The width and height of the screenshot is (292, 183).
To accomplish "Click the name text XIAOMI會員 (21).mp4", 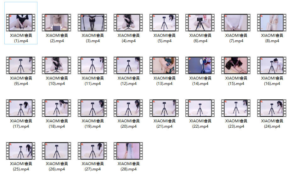I will click(x=165, y=124).
